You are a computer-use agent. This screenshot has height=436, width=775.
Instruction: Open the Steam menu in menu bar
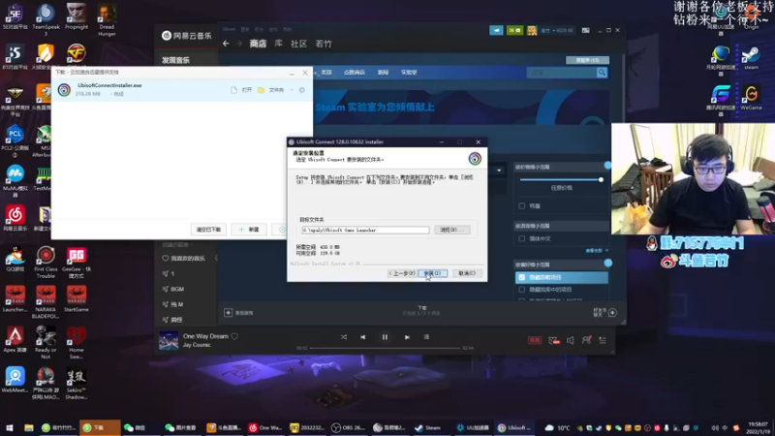pyautogui.click(x=229, y=29)
